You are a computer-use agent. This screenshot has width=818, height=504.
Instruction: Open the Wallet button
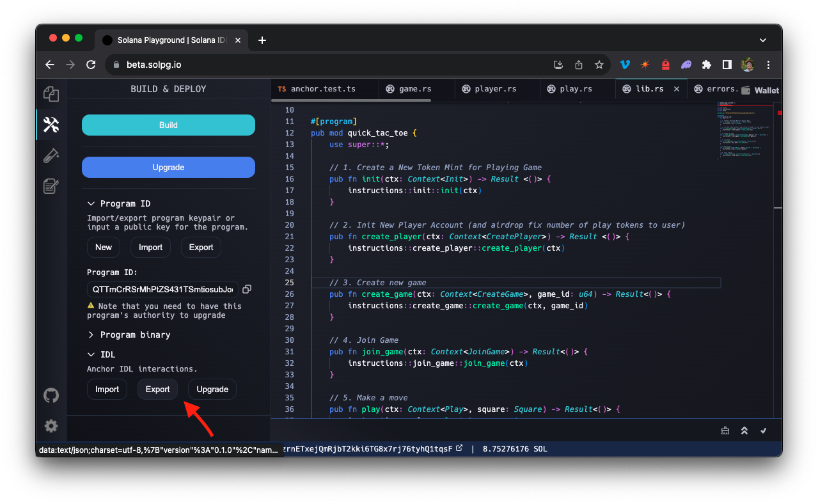pyautogui.click(x=760, y=90)
